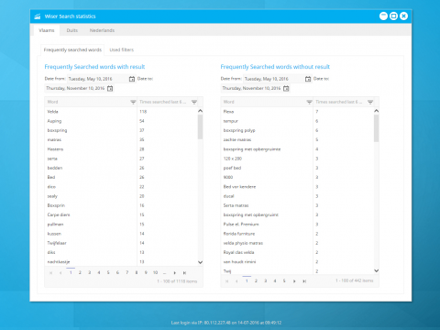Filter the Word column in left table
The image size is (440, 330).
133,102
